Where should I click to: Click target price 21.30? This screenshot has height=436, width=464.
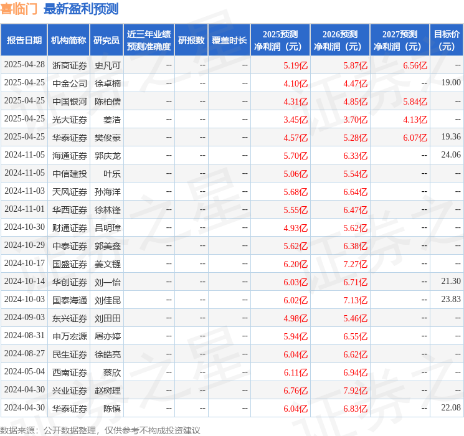pos(451,281)
